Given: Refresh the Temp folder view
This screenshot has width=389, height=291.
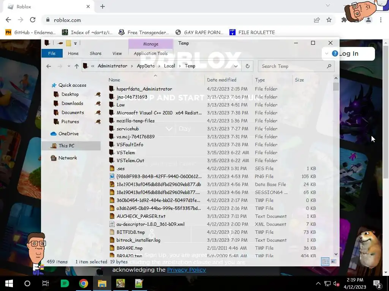Looking at the screenshot, I should [248, 66].
